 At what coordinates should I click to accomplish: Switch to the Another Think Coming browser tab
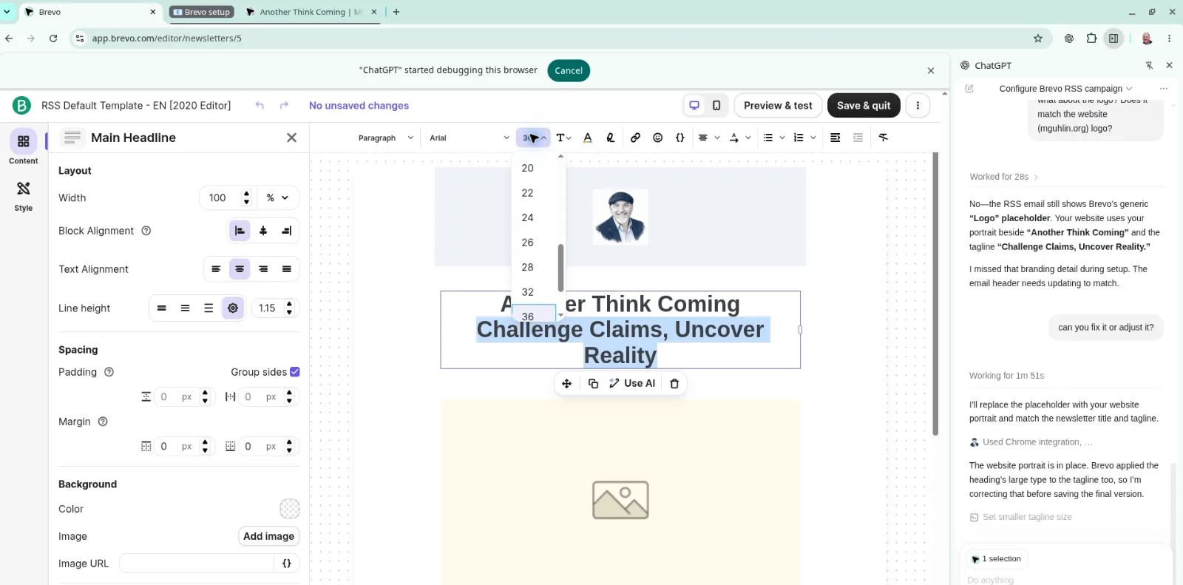[x=311, y=12]
